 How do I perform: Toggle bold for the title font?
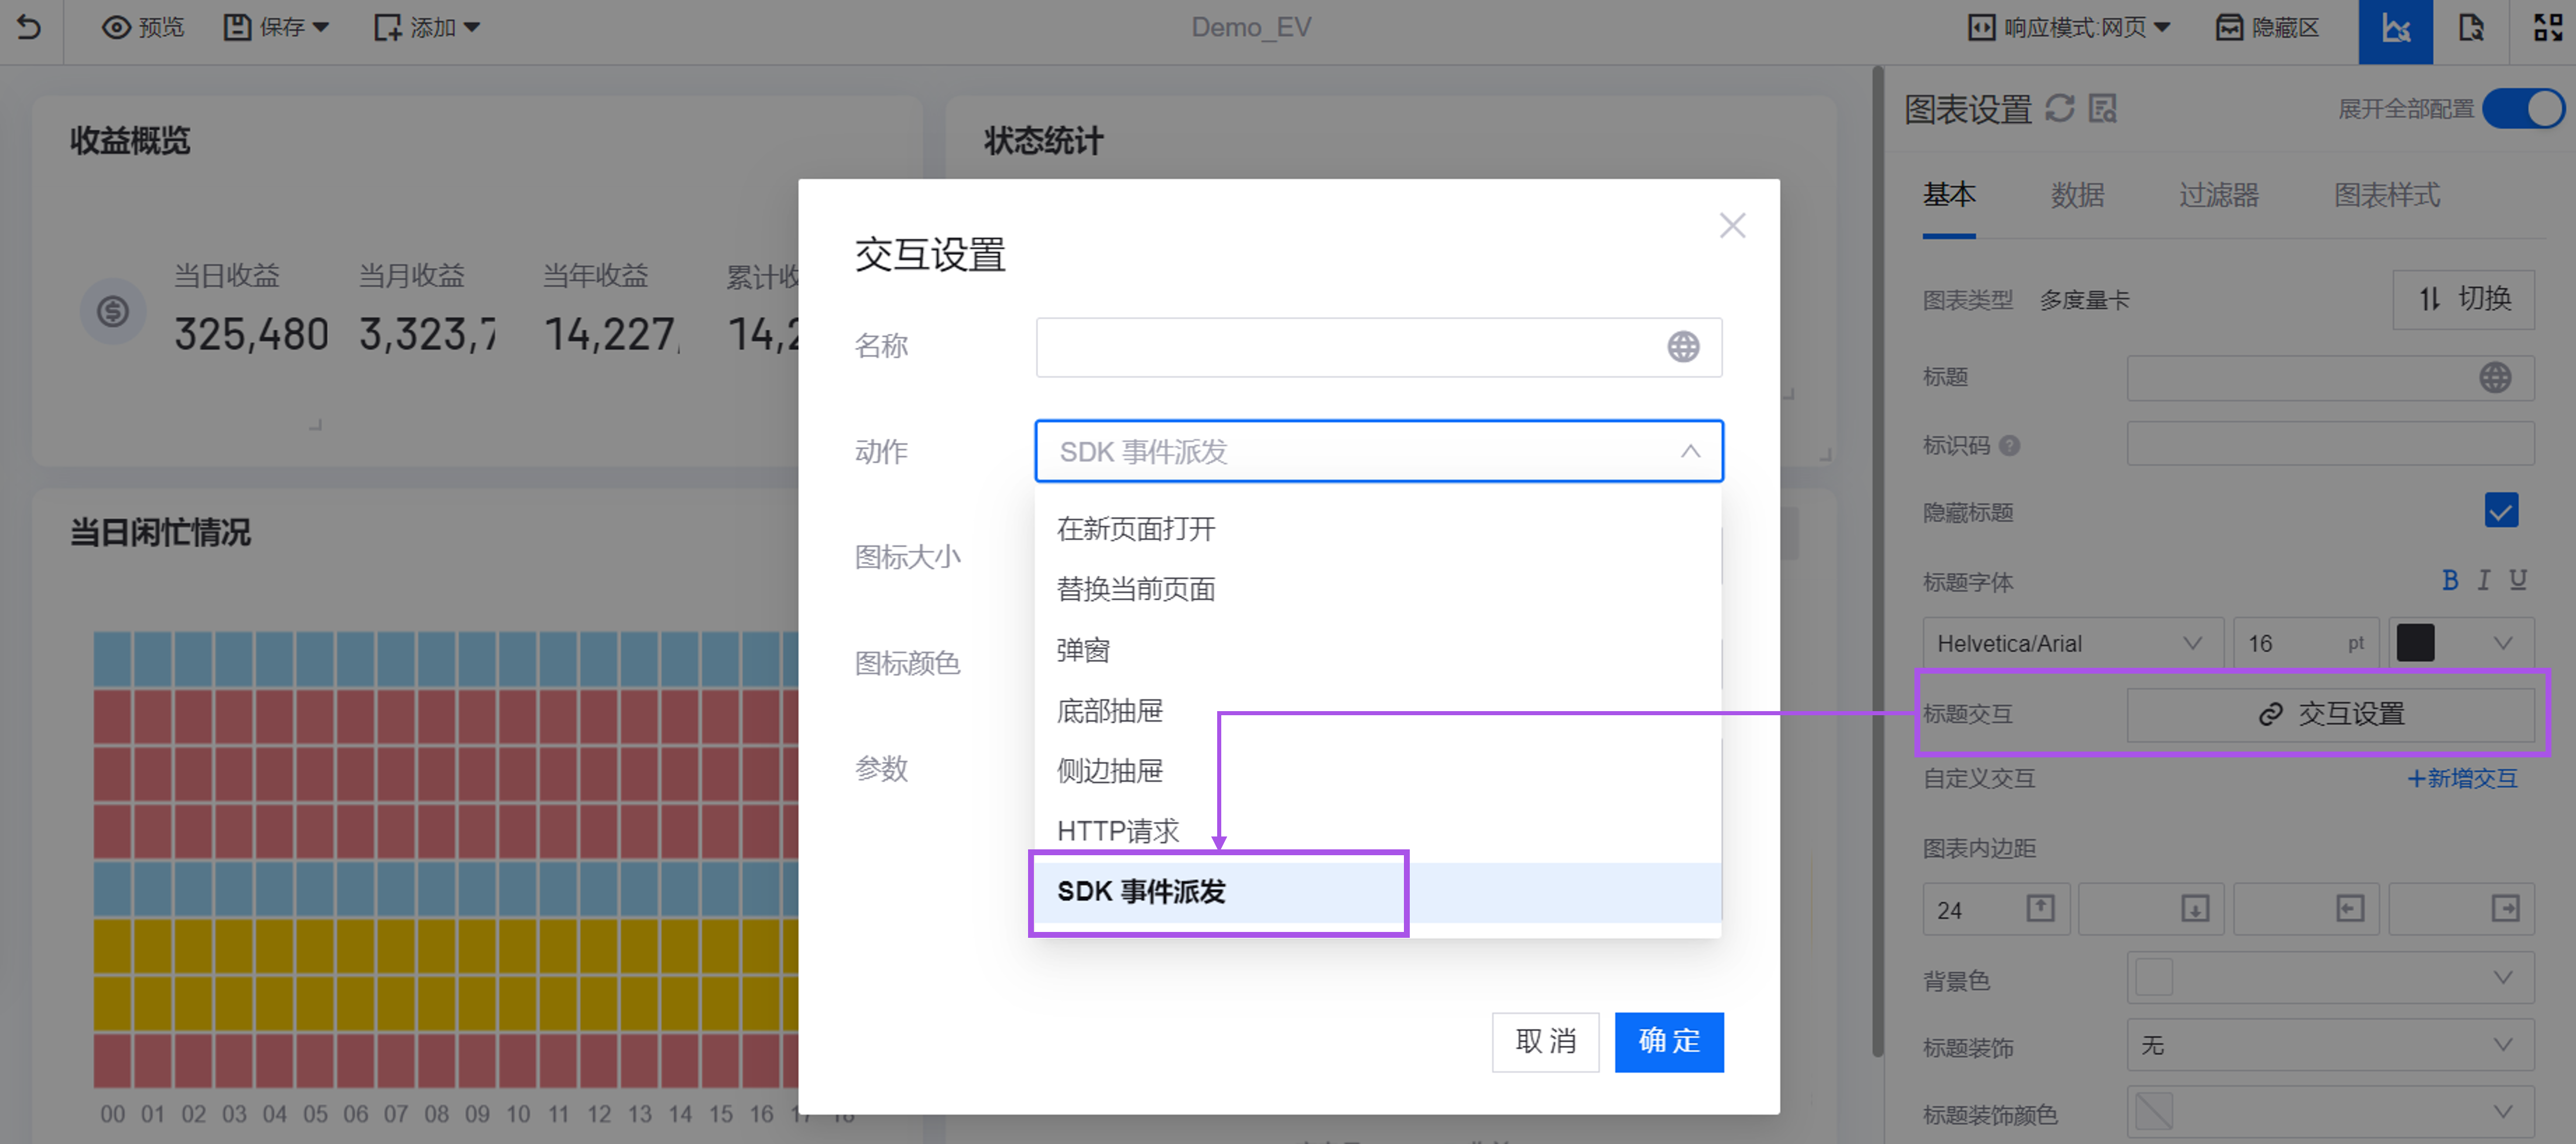click(2449, 580)
